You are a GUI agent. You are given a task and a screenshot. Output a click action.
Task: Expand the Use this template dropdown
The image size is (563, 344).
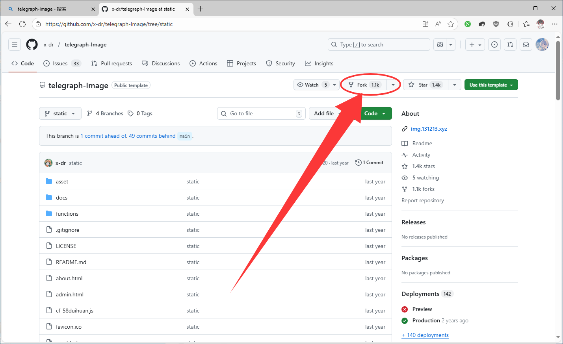point(491,85)
